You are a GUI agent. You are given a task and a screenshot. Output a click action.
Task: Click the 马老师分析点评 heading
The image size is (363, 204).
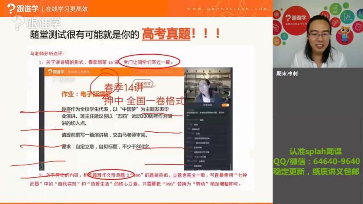(x=47, y=53)
